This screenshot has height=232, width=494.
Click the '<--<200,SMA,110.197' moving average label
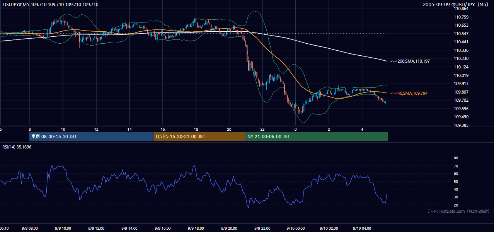coord(410,61)
